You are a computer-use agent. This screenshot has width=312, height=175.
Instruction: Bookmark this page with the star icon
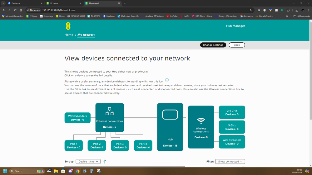[251, 10]
